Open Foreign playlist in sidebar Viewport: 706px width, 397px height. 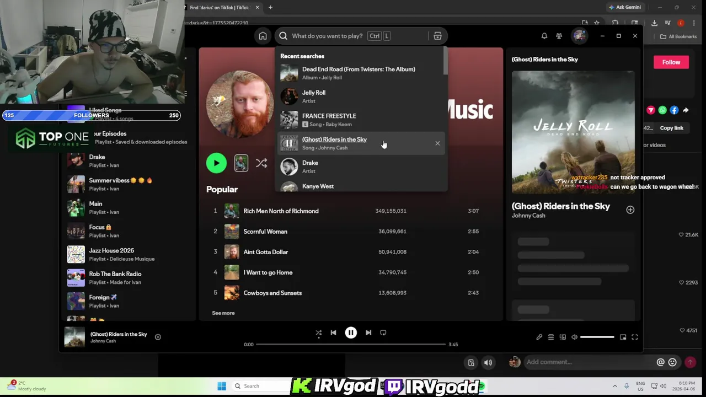[129, 301]
